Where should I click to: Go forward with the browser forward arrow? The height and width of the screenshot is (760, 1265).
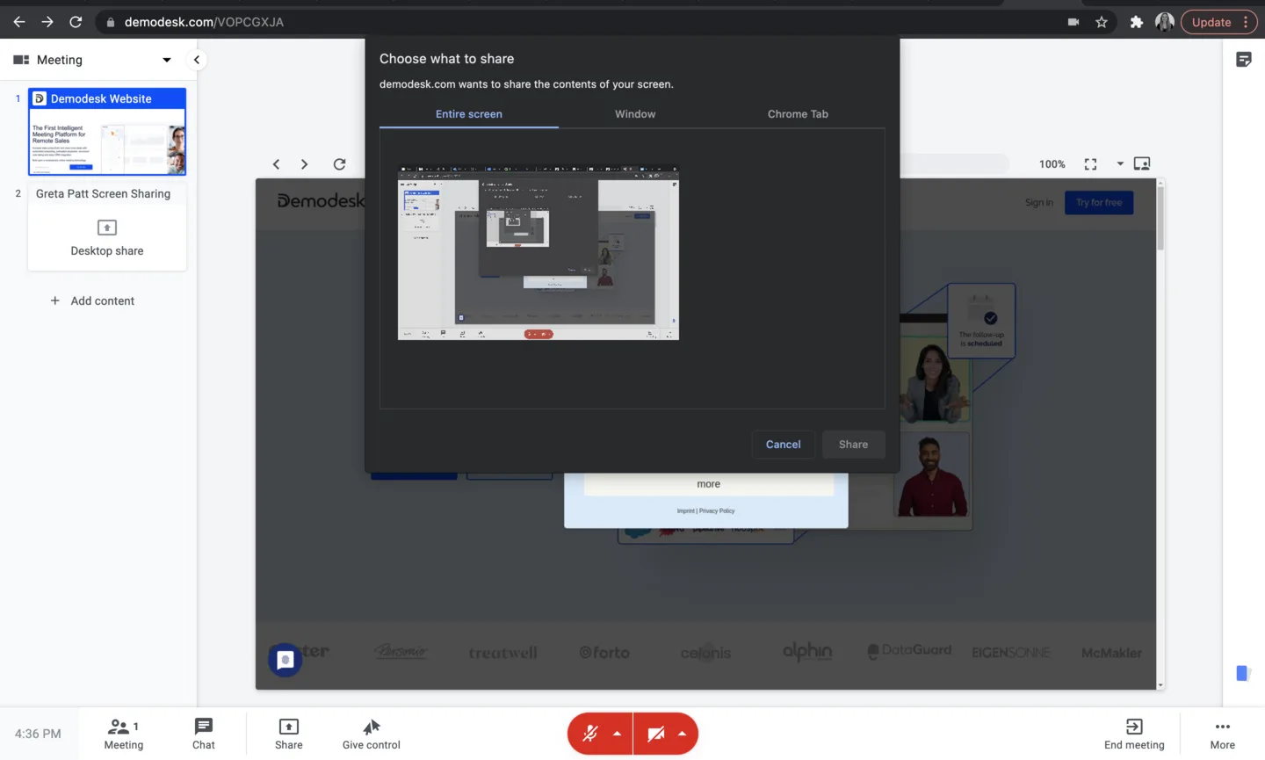(x=47, y=22)
